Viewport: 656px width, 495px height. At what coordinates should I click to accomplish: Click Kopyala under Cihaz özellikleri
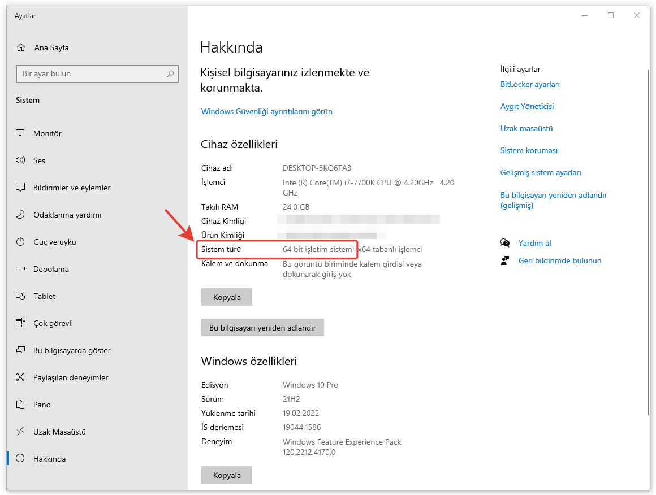coord(227,297)
